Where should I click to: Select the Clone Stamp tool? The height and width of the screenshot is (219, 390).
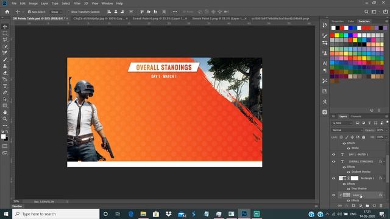click(x=5, y=66)
